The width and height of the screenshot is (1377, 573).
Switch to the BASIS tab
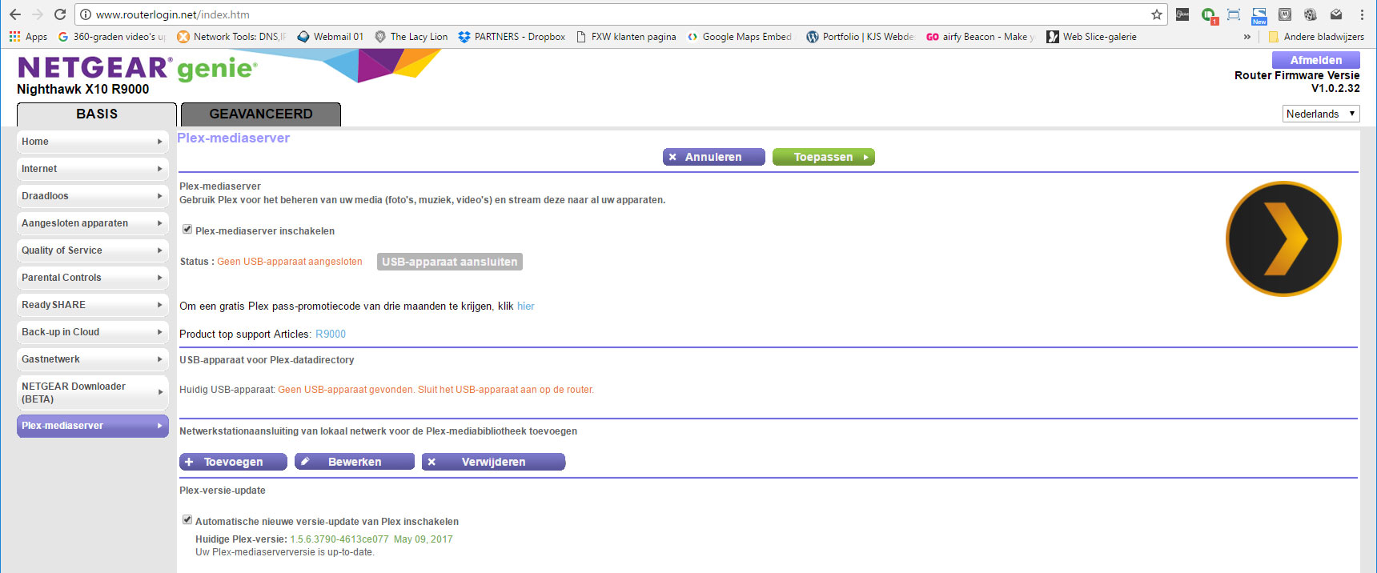point(97,114)
